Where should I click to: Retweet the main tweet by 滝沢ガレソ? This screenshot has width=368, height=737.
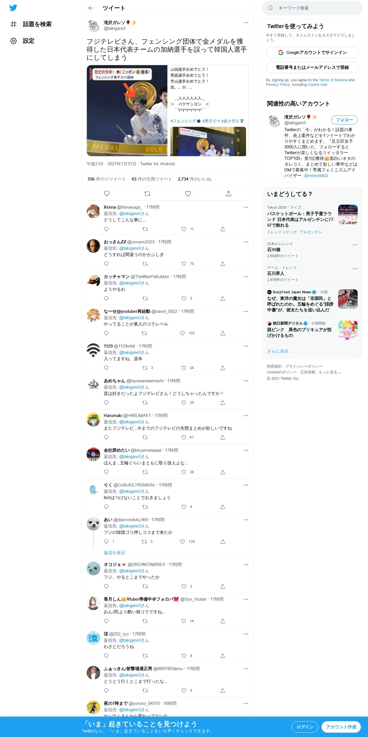pyautogui.click(x=147, y=193)
